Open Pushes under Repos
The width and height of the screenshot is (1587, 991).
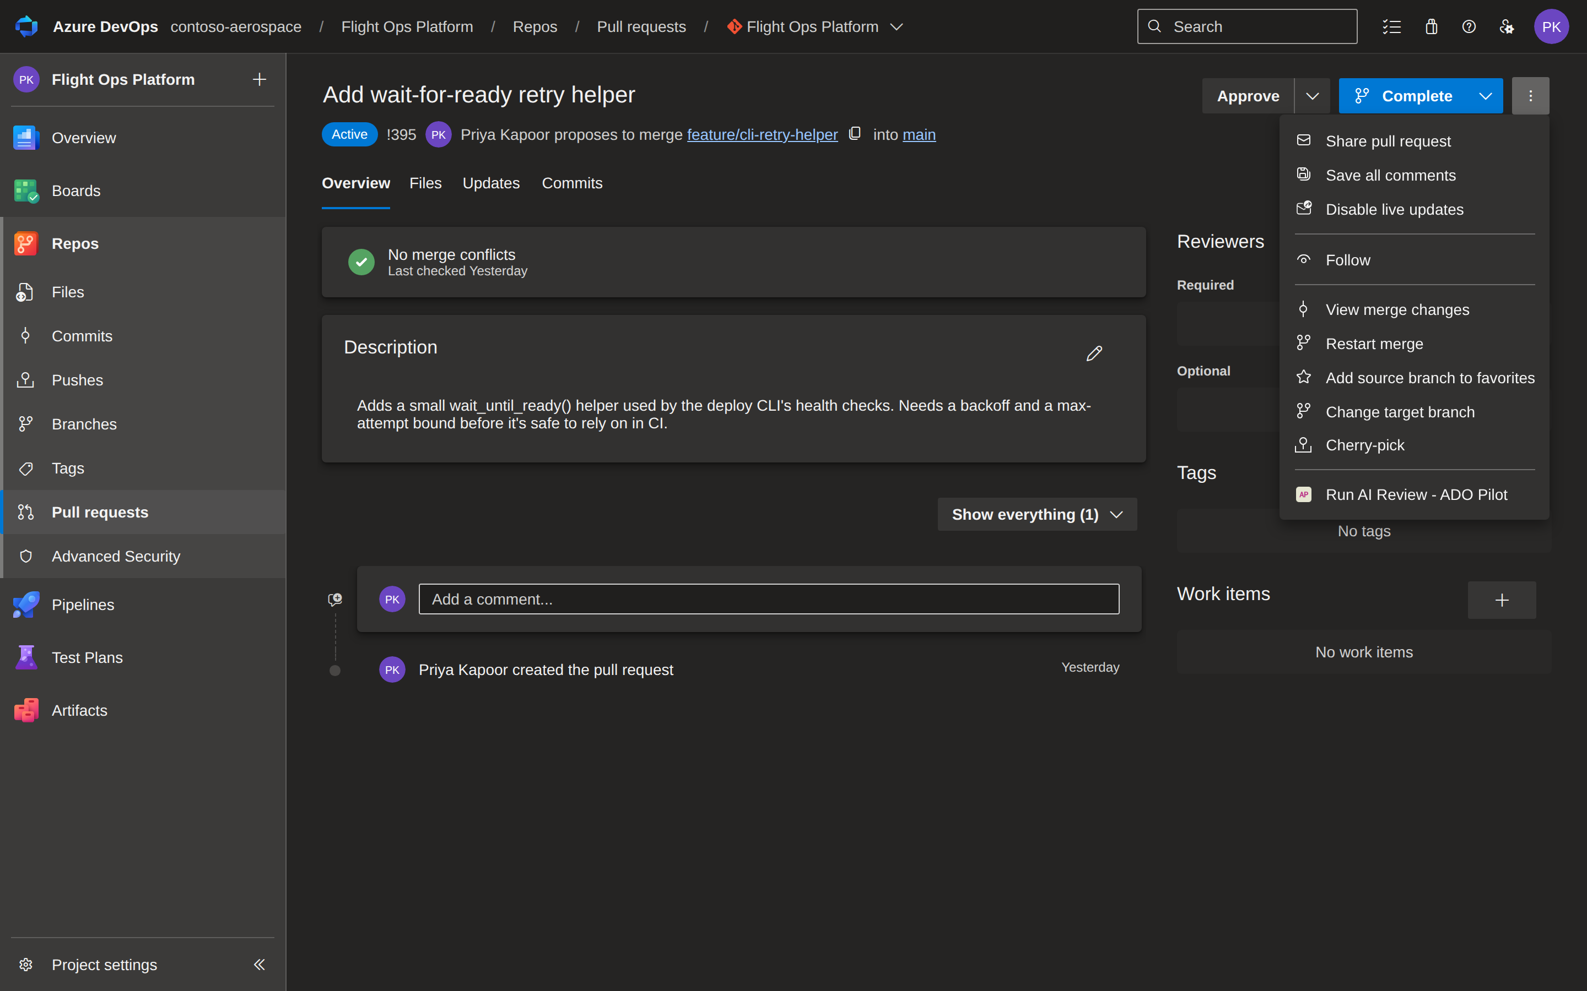(x=143, y=380)
